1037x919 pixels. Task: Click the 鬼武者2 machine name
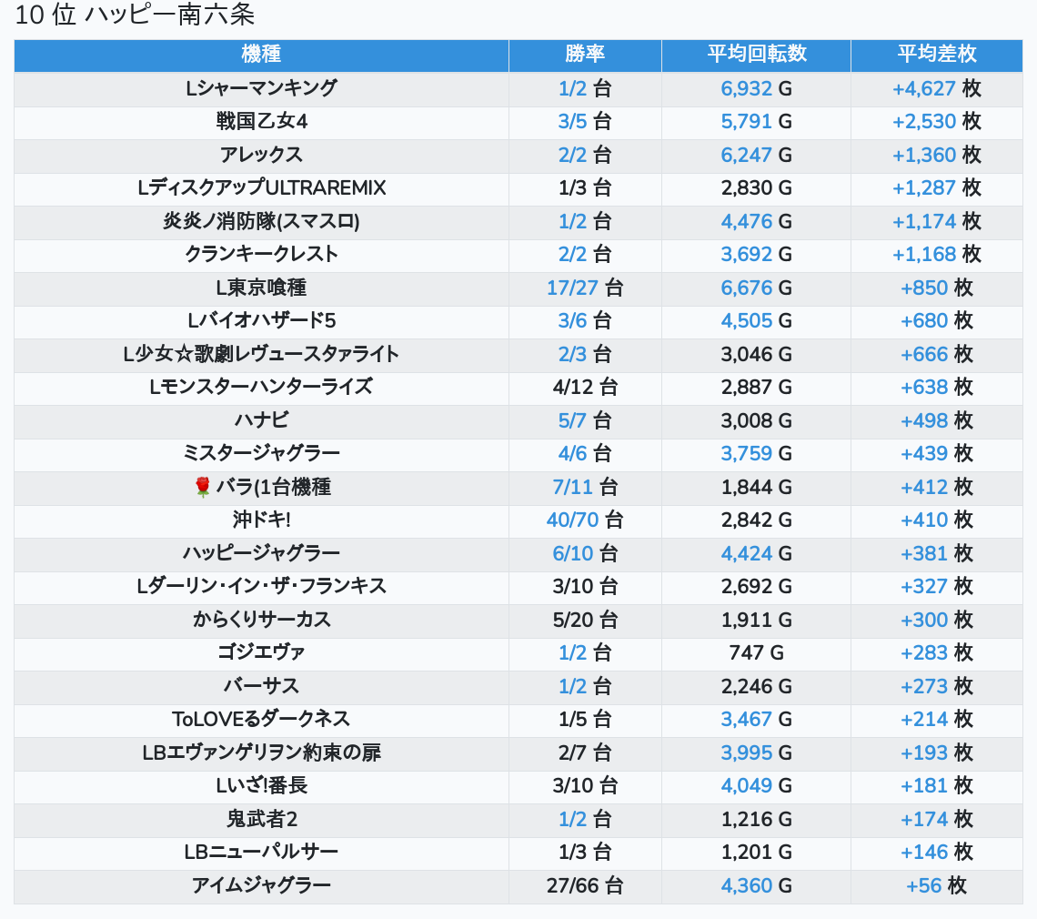(x=261, y=819)
